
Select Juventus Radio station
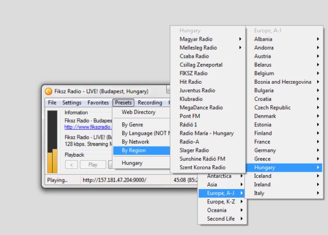(208, 91)
